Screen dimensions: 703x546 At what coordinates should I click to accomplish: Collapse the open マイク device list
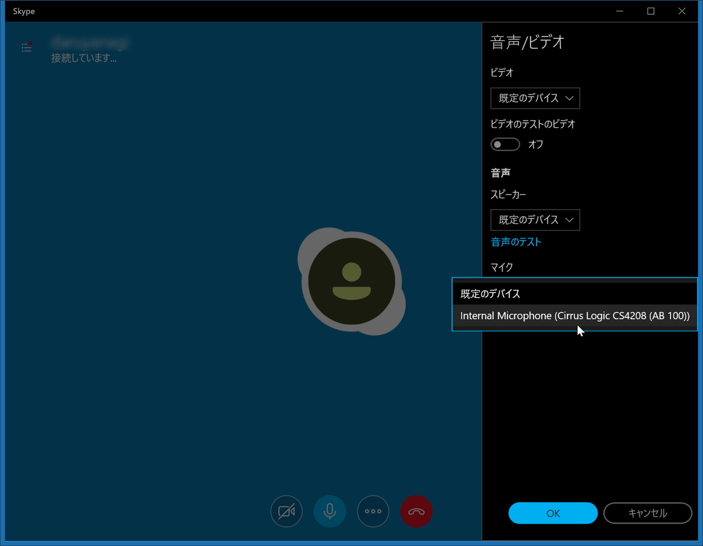click(574, 294)
